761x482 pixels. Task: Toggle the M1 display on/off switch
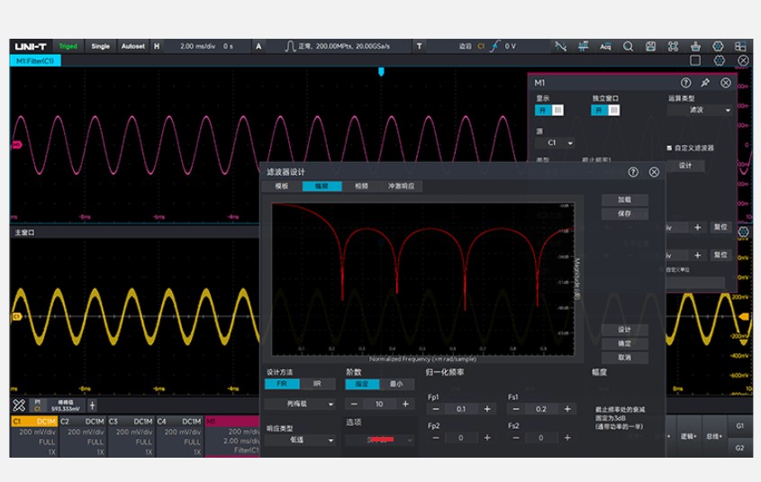point(549,110)
